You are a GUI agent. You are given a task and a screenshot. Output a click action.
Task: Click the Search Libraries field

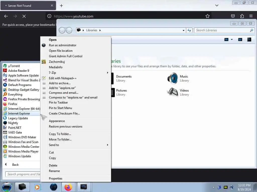(x=224, y=30)
